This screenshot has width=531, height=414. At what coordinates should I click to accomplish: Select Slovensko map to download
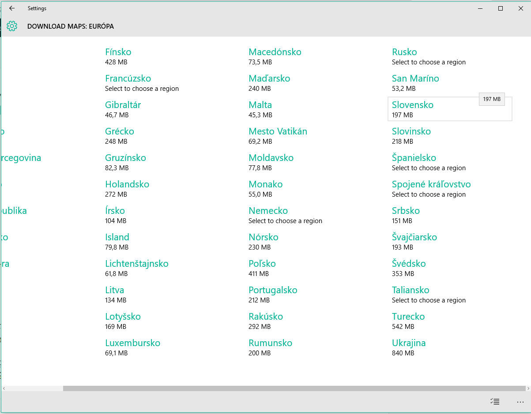point(450,109)
